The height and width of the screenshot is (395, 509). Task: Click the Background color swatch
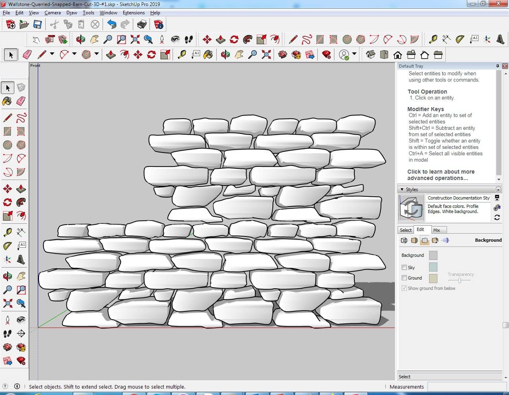pos(433,255)
